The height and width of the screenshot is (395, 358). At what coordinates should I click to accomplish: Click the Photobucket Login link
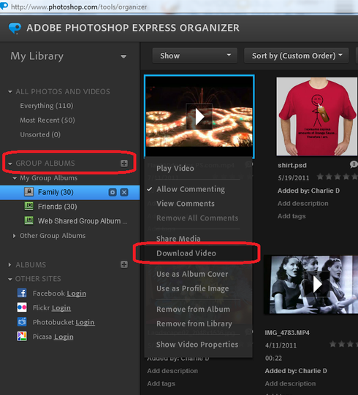click(x=85, y=322)
